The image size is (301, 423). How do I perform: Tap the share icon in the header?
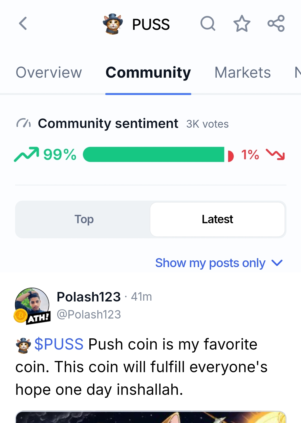276,23
